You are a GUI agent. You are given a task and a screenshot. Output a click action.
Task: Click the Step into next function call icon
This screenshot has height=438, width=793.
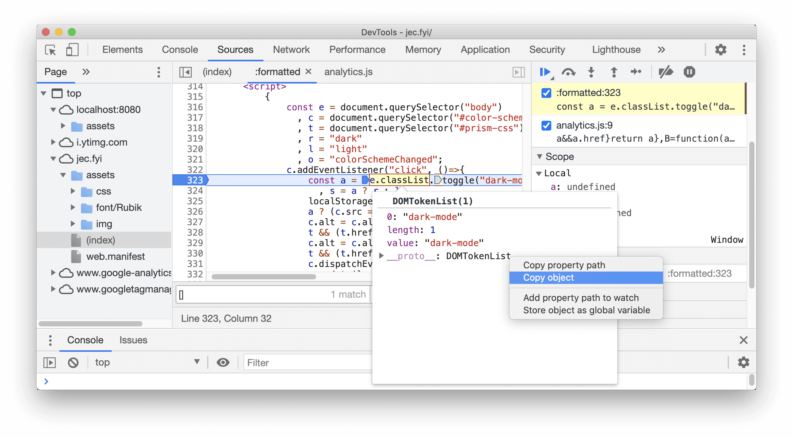[x=591, y=72]
